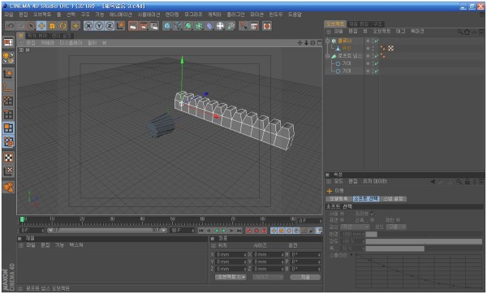Select the Texture mode checkerboard icon
The width and height of the screenshot is (487, 294).
point(8,158)
